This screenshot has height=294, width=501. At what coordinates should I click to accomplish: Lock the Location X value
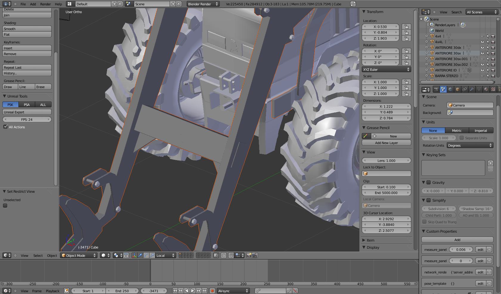click(x=406, y=26)
